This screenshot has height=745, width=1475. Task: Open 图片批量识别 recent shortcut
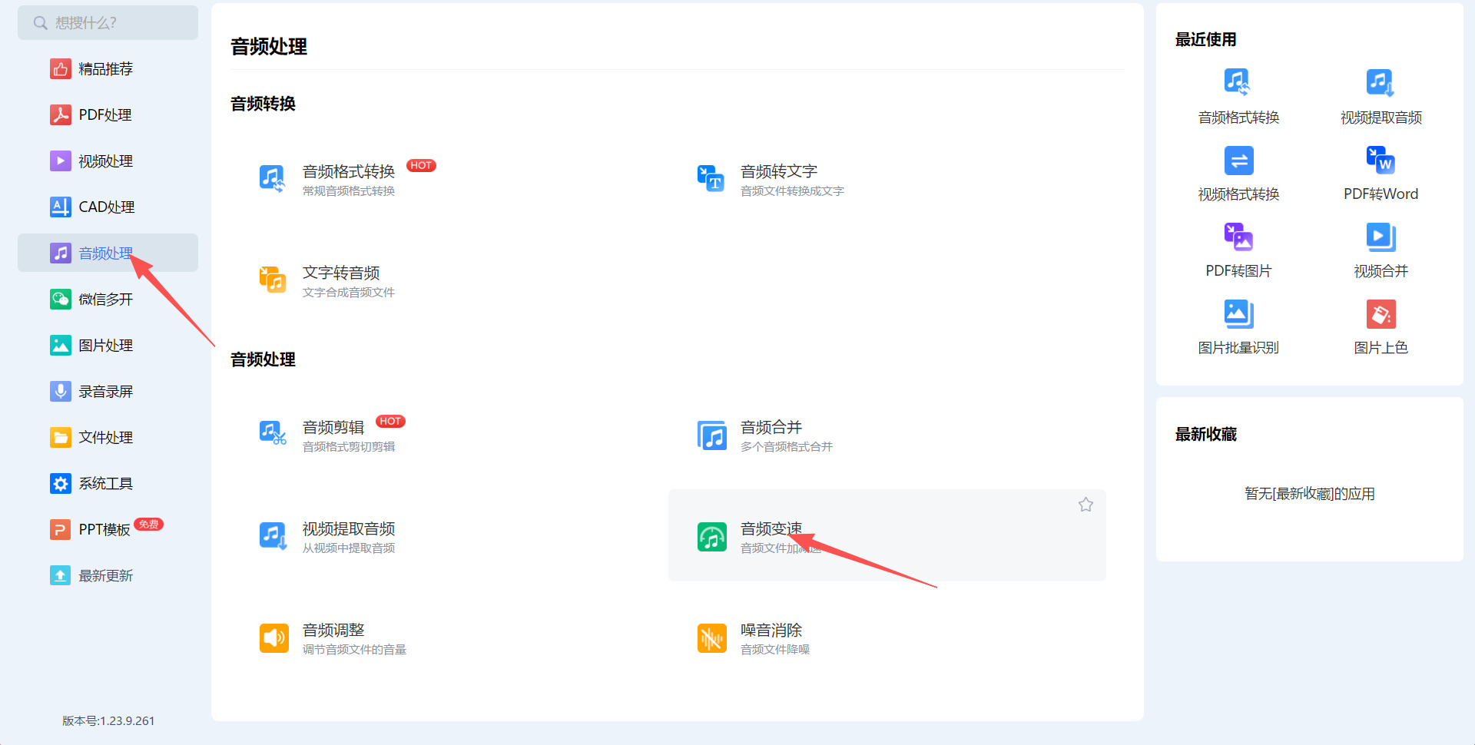tap(1238, 326)
